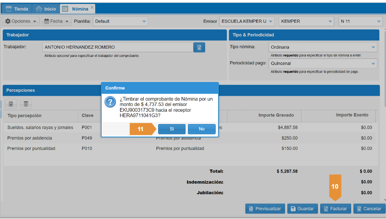386x219 pixels.
Task: Click the question mark icon in dialog
Action: pyautogui.click(x=110, y=102)
